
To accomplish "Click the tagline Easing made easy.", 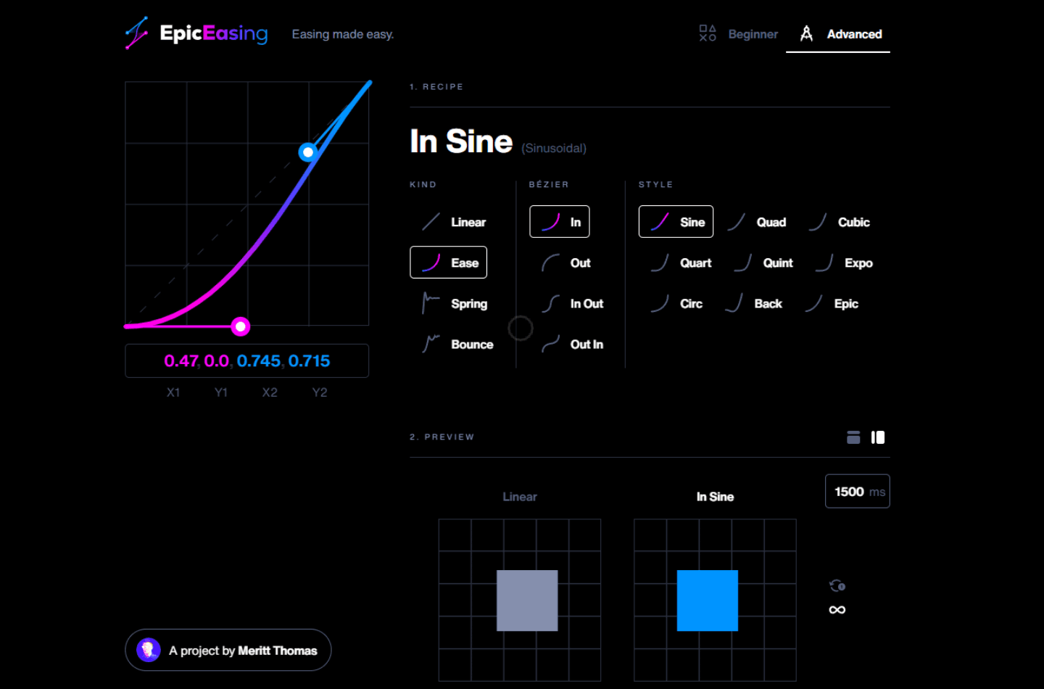I will [x=343, y=34].
